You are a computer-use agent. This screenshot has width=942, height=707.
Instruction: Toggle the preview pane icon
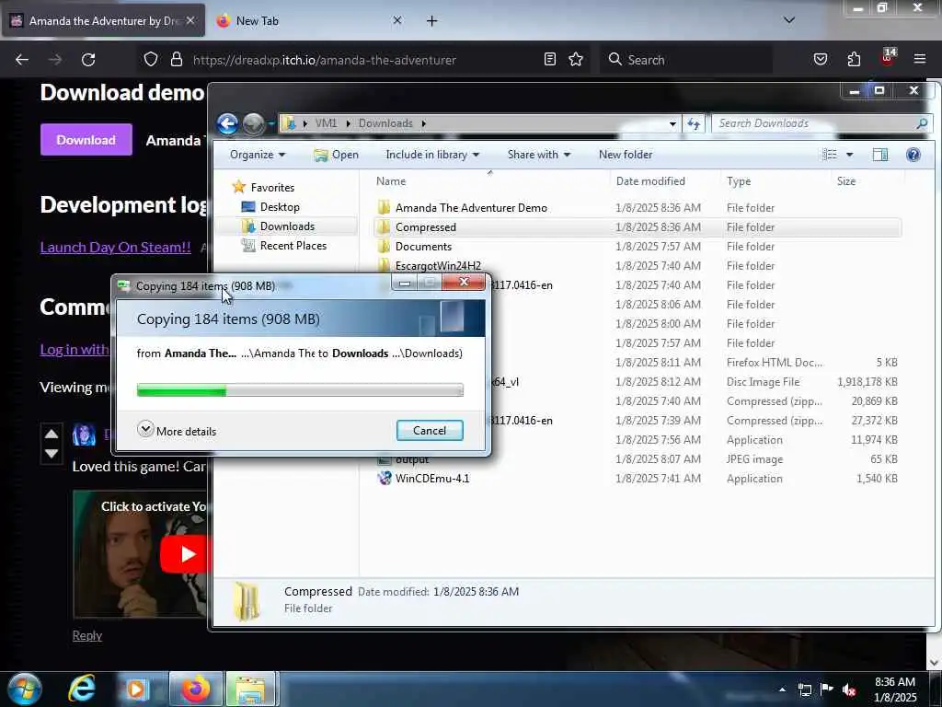pyautogui.click(x=880, y=155)
